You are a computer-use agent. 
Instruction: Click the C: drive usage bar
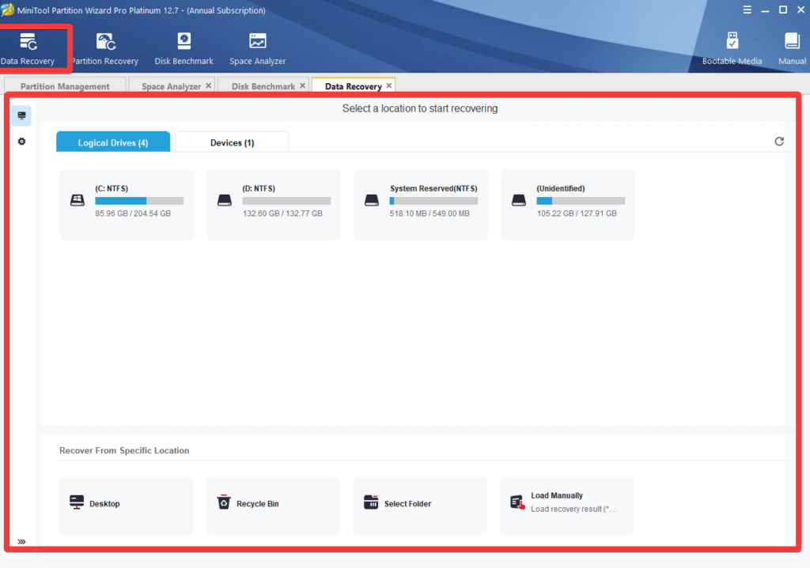click(139, 200)
